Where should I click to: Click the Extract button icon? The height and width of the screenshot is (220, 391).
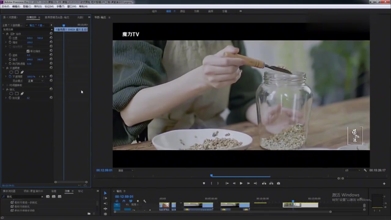pyautogui.click(x=271, y=183)
